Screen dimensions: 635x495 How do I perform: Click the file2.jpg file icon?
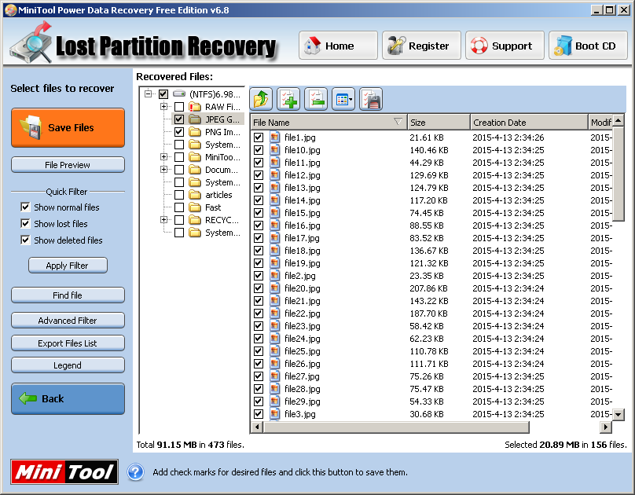coord(274,276)
